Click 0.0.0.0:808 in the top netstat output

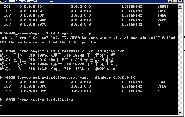coord(32,16)
